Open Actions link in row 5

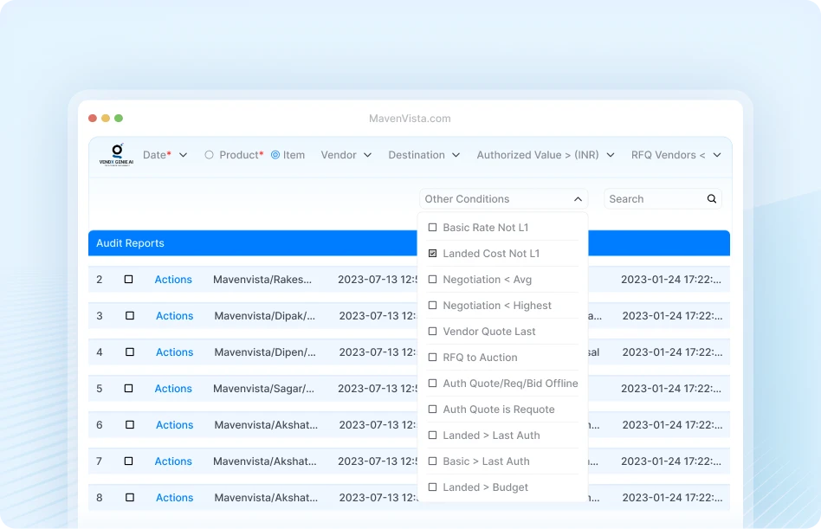[x=173, y=389]
